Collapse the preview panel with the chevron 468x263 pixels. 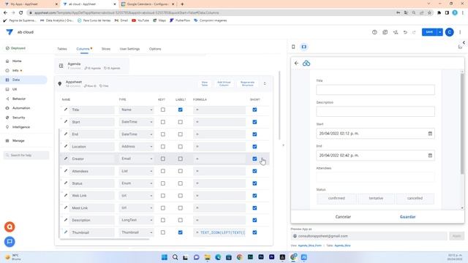coord(464,42)
